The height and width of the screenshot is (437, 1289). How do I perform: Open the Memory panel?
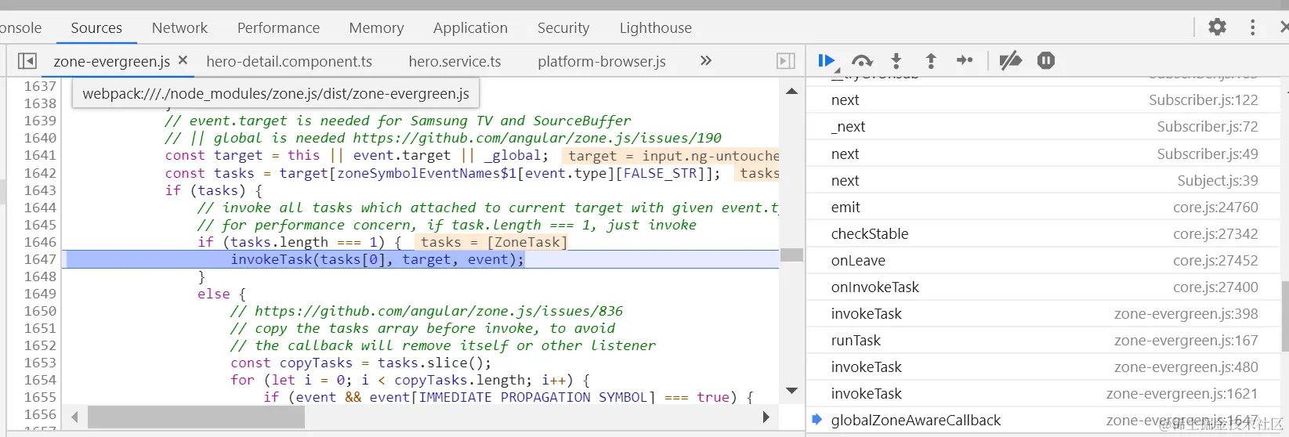click(x=376, y=28)
